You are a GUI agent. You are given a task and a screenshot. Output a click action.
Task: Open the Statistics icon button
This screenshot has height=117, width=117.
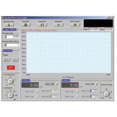click(x=58, y=25)
